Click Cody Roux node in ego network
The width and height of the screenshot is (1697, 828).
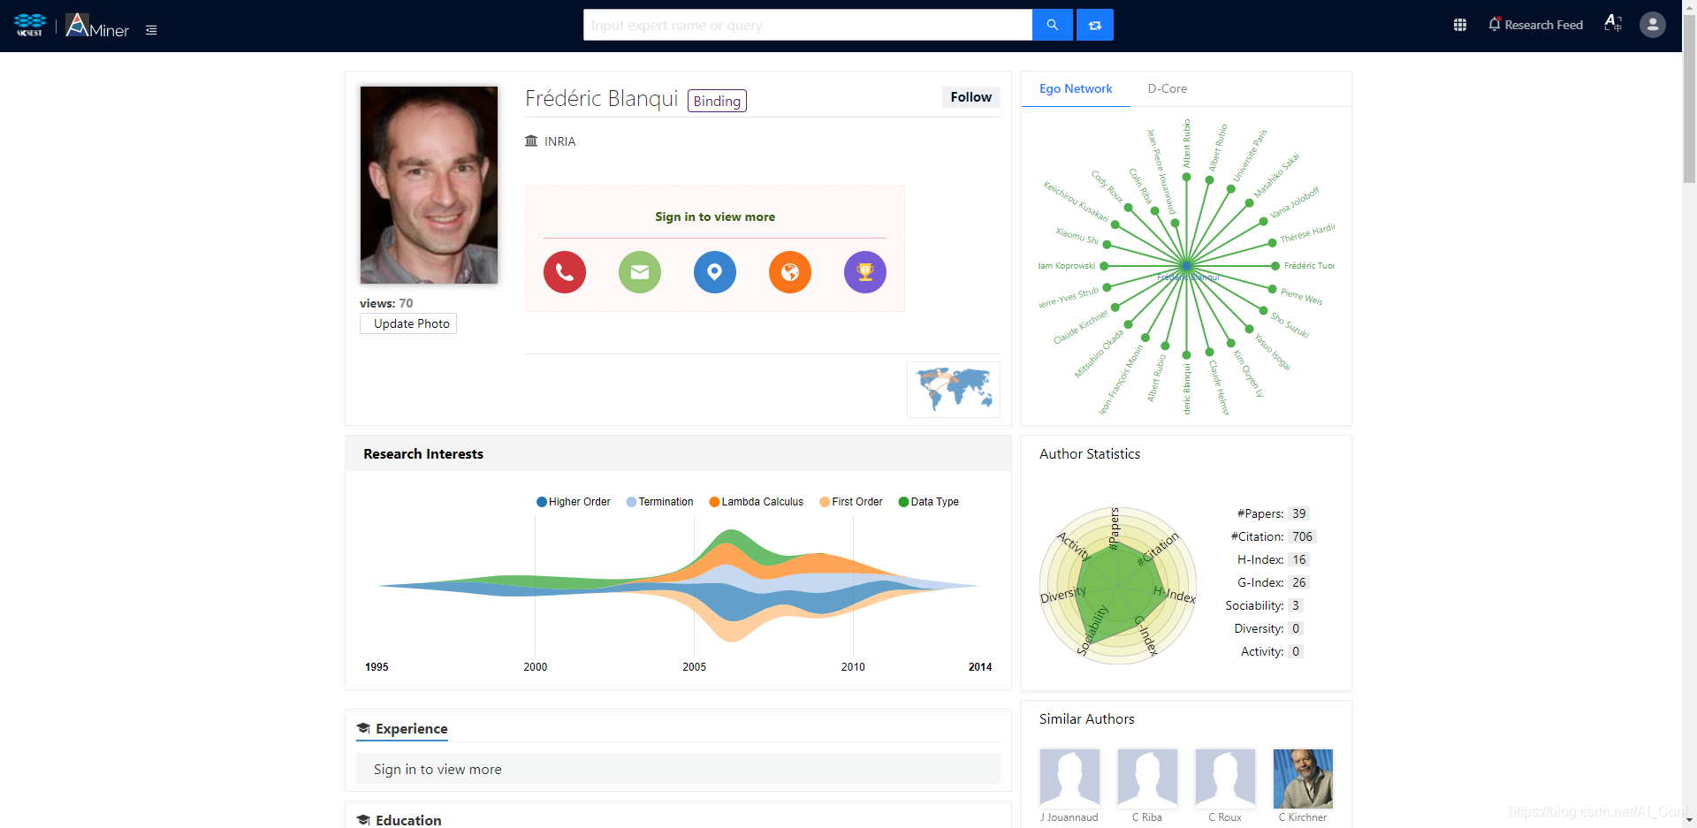[x=1128, y=208]
